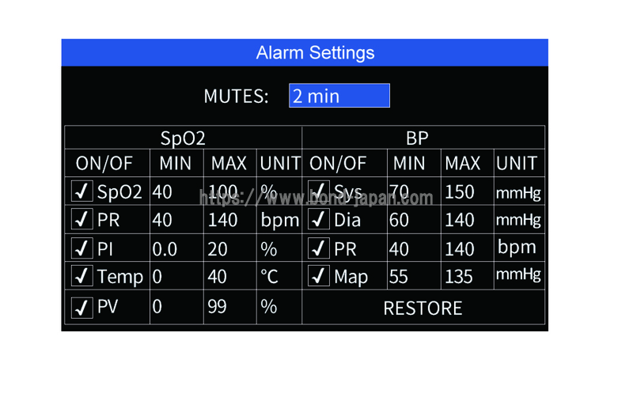Open the MUTES duration selector
The width and height of the screenshot is (633, 401).
[339, 96]
